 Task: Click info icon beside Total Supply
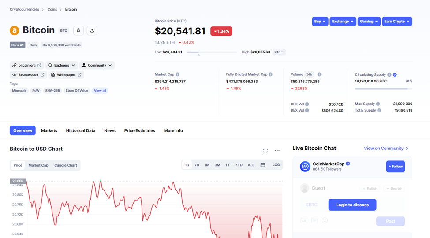tap(379, 110)
